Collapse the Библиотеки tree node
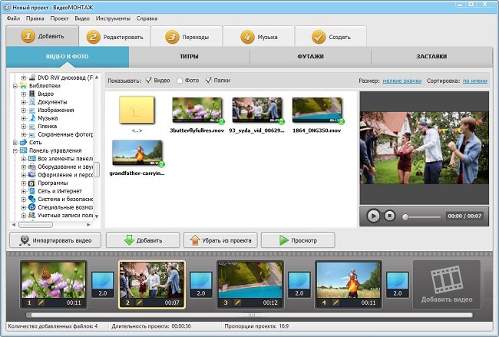This screenshot has height=337, width=499. coord(15,86)
